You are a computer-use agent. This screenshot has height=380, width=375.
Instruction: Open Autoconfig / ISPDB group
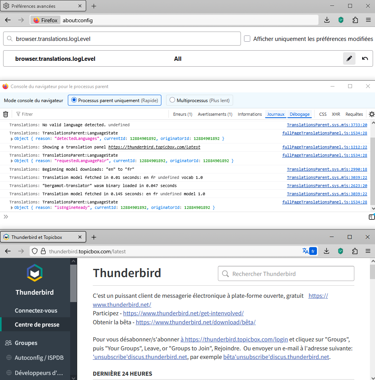[x=39, y=358]
